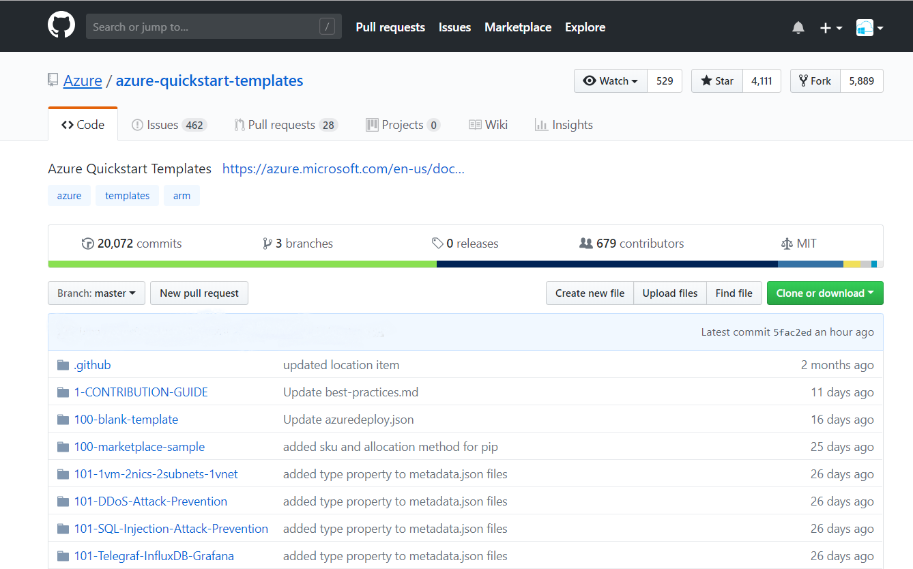Click the folder icon for 101-Telegraf-InfluxDB-Grafana
Image resolution: width=913 pixels, height=569 pixels.
63,556
